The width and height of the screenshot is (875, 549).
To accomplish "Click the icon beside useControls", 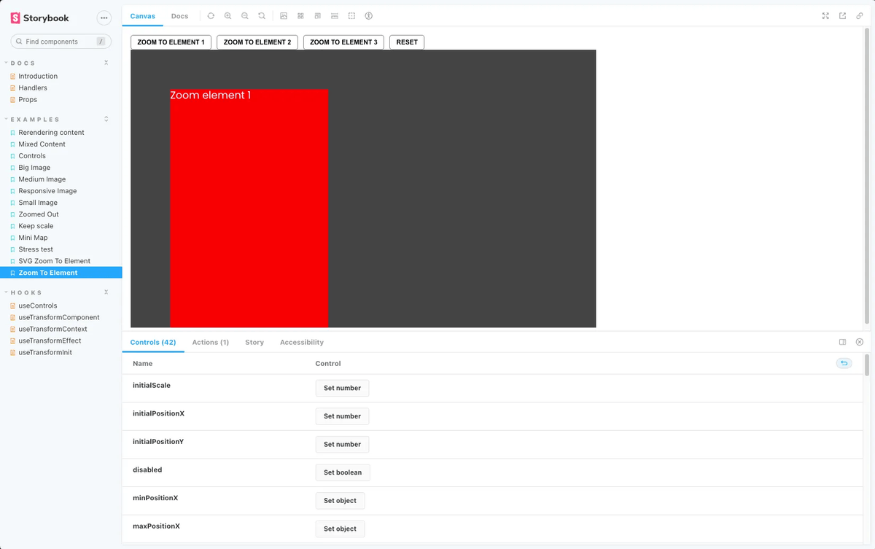I will coord(12,306).
